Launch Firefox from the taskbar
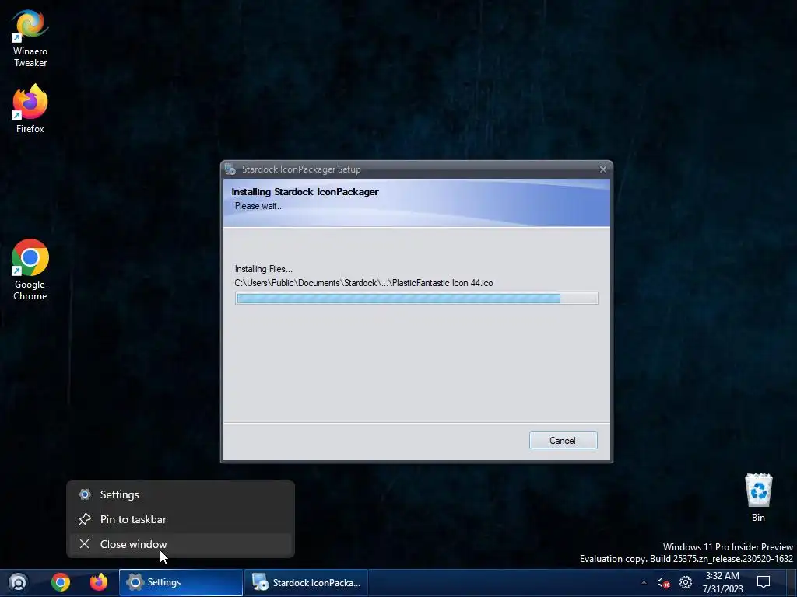797x597 pixels. pyautogui.click(x=99, y=582)
